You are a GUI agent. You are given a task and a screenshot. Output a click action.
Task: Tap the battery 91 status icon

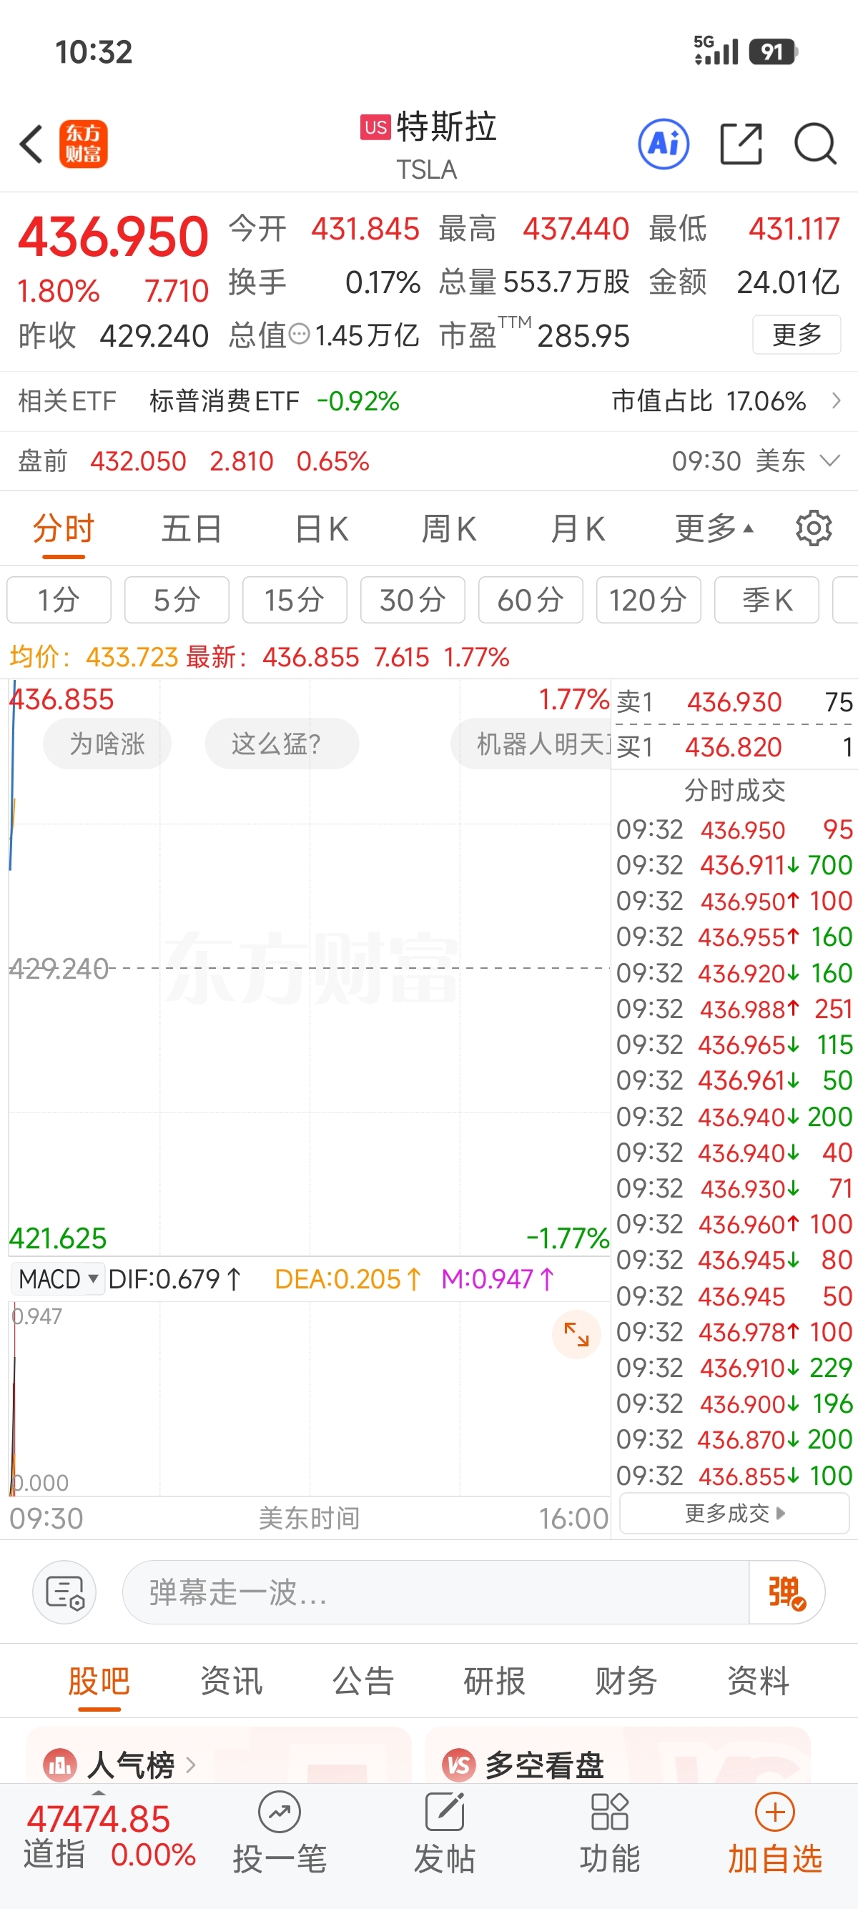tap(773, 51)
